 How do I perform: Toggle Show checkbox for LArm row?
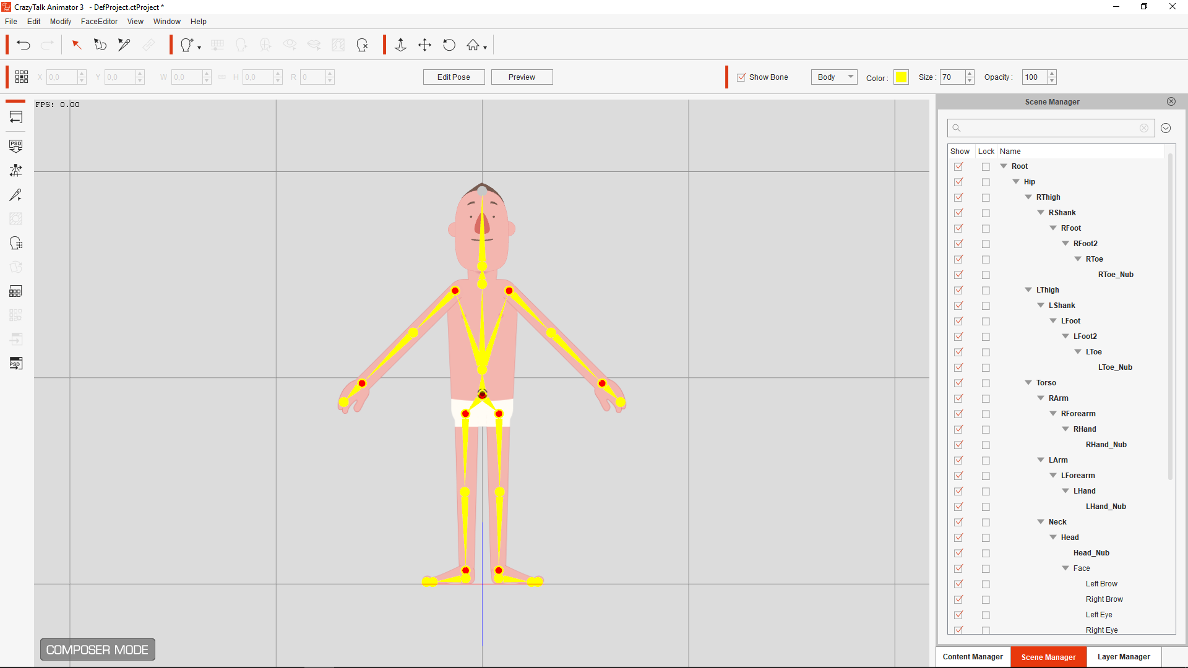(x=958, y=460)
